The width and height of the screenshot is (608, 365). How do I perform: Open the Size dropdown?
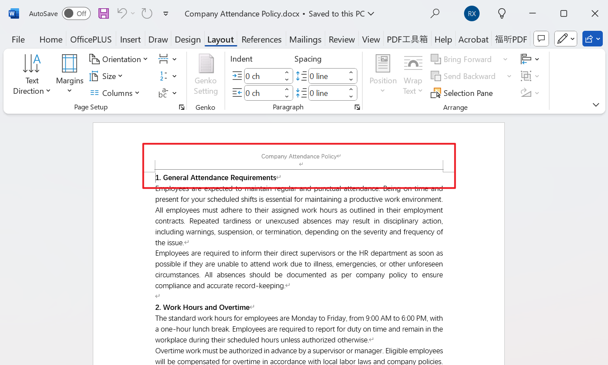[106, 76]
